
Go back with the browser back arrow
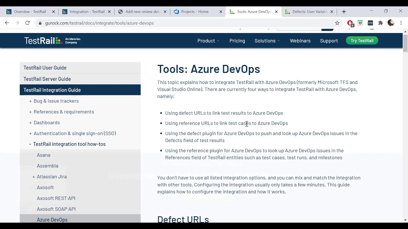[x=7, y=23]
